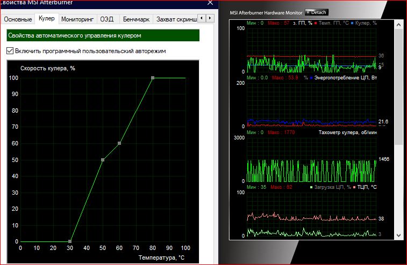Image resolution: width=407 pixels, height=265 pixels.
Task: Open the Основные tab
Action: (18, 19)
